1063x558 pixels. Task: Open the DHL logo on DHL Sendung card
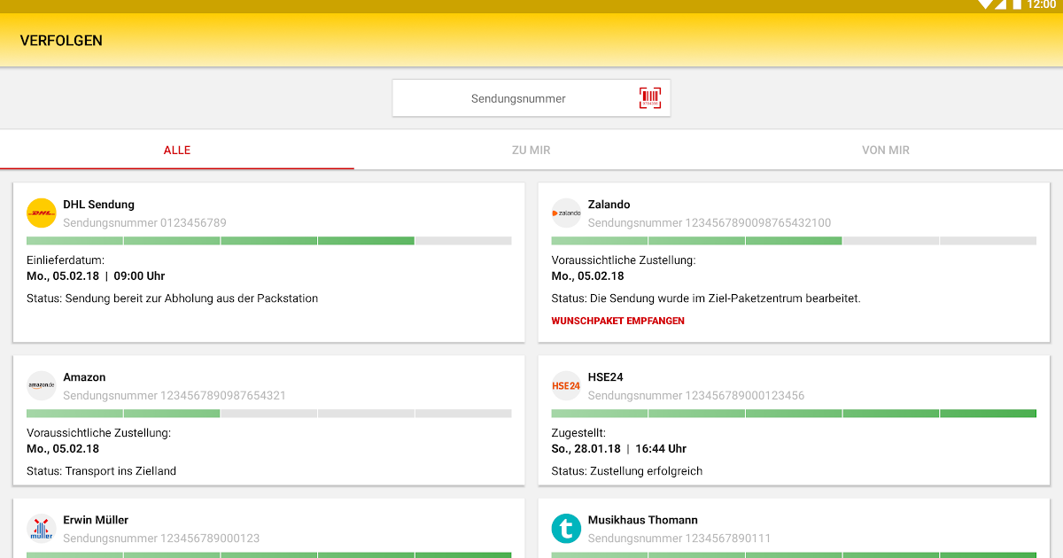42,213
